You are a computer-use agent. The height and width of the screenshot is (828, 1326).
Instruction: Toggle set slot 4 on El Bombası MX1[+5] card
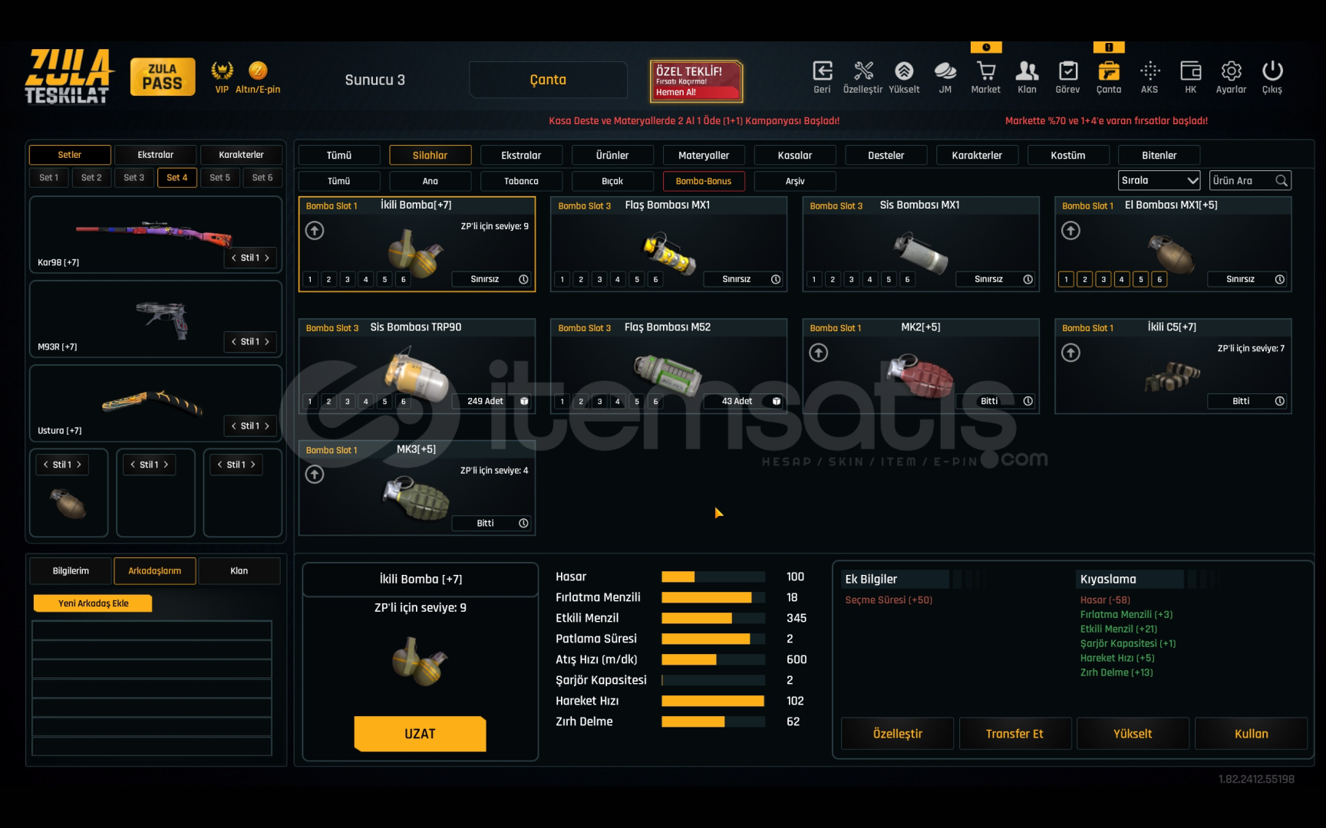tap(1122, 279)
